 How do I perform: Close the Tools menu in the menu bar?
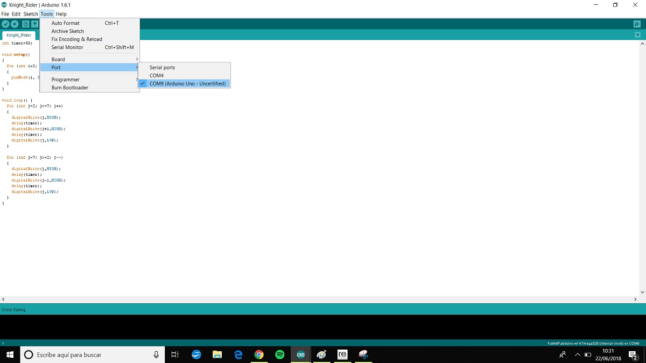point(47,14)
